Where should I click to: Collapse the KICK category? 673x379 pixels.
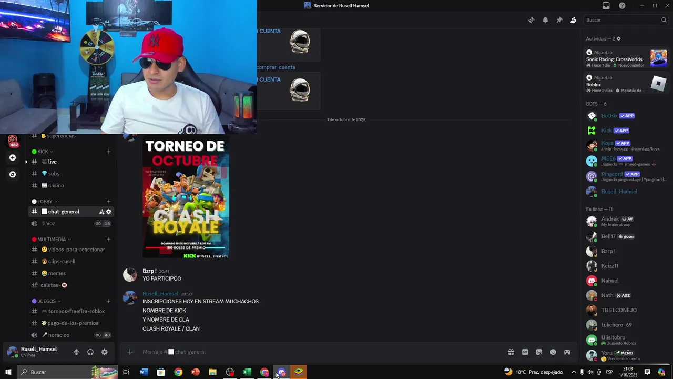click(x=43, y=152)
